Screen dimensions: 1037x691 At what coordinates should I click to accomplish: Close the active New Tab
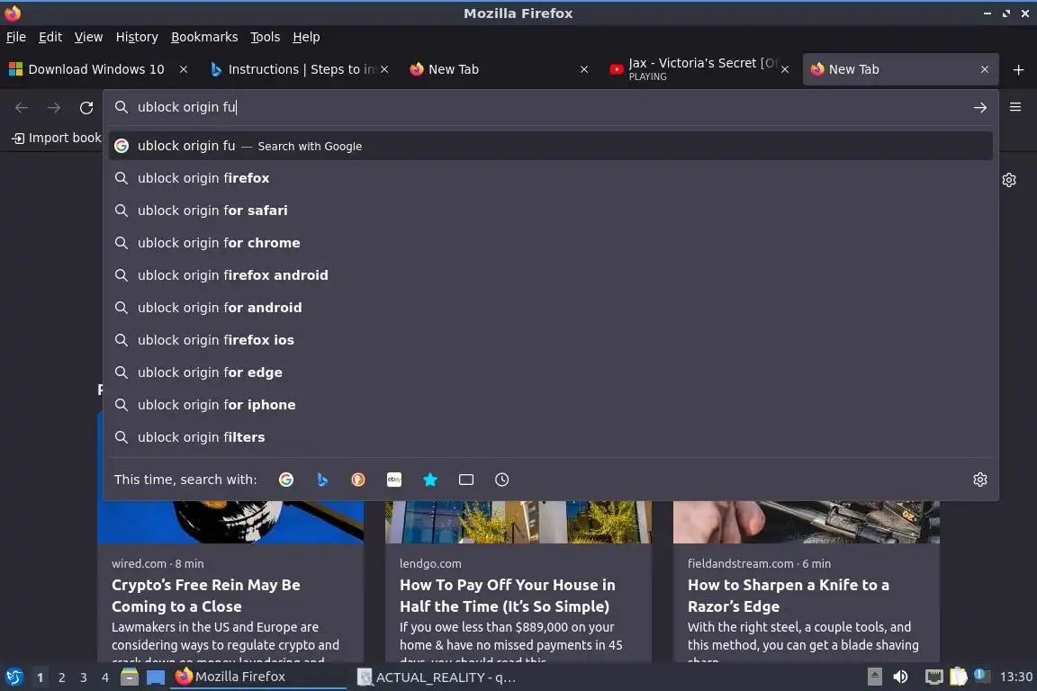pos(985,69)
